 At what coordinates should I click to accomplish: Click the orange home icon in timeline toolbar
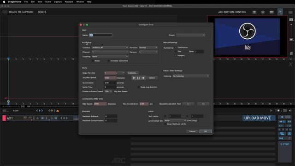tap(58, 111)
